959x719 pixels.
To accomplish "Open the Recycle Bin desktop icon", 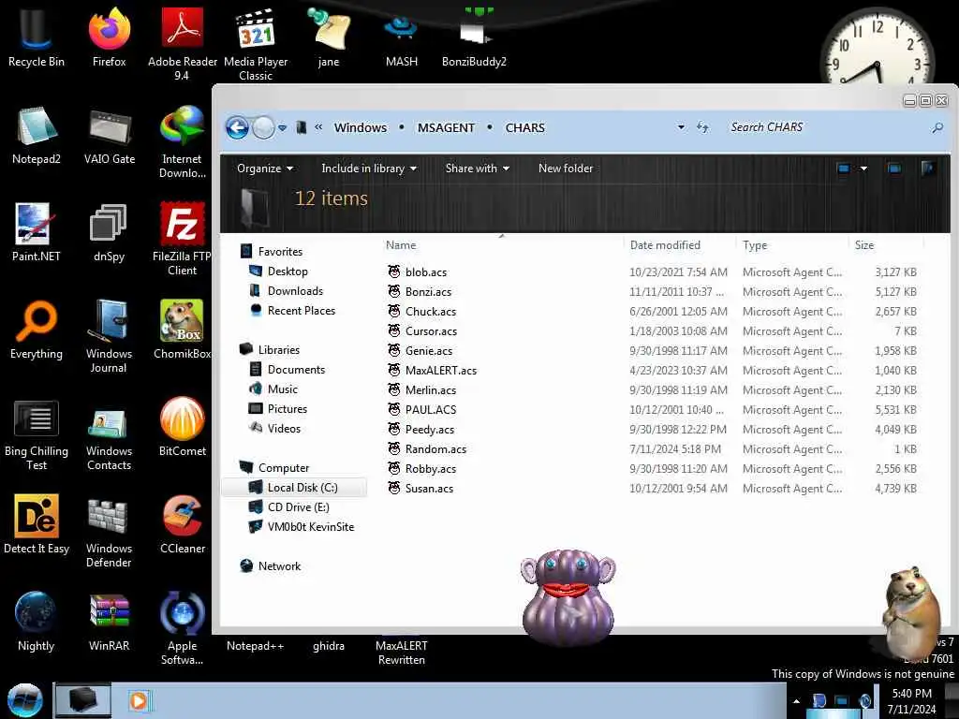I will (36, 37).
